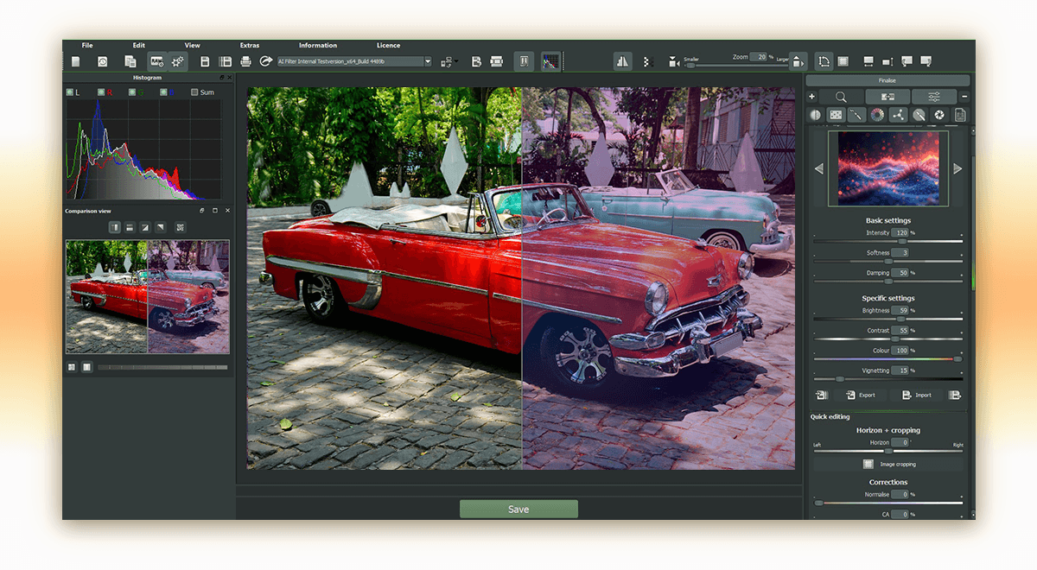The height and width of the screenshot is (570, 1037).
Task: Click the Brightness value field showing 59
Action: point(900,310)
